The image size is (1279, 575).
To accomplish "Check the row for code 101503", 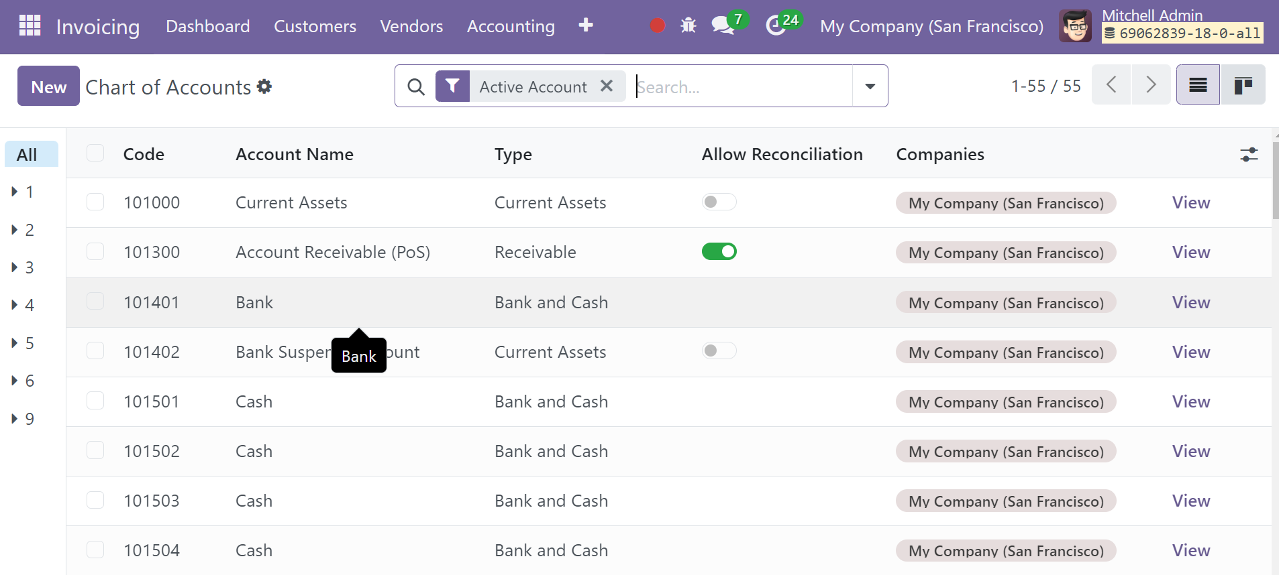I will click(x=95, y=500).
